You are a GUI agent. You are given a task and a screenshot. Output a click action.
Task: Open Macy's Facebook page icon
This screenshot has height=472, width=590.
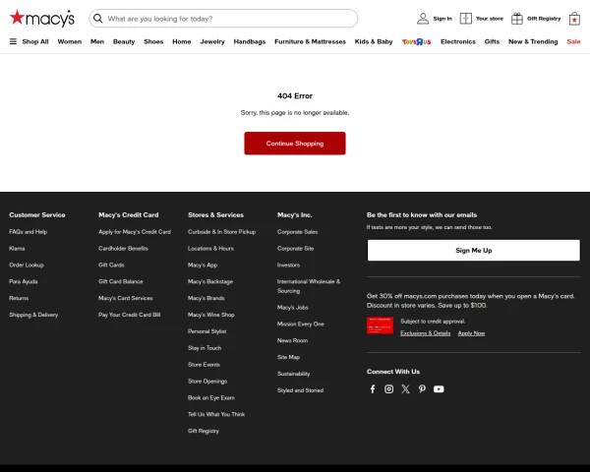pyautogui.click(x=373, y=388)
